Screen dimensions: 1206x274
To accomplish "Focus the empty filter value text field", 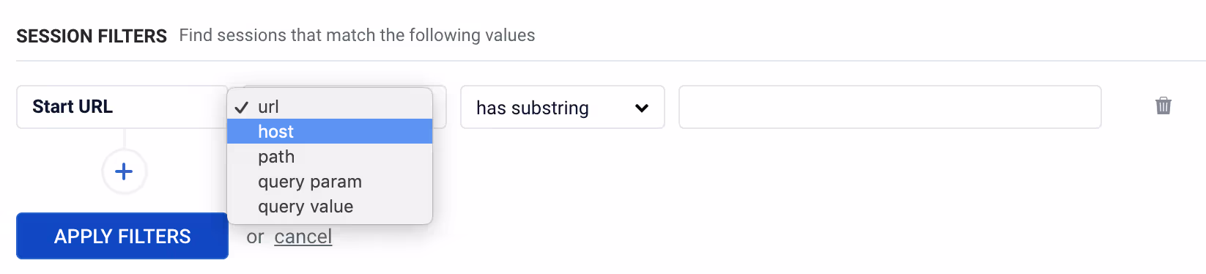I will pos(890,107).
